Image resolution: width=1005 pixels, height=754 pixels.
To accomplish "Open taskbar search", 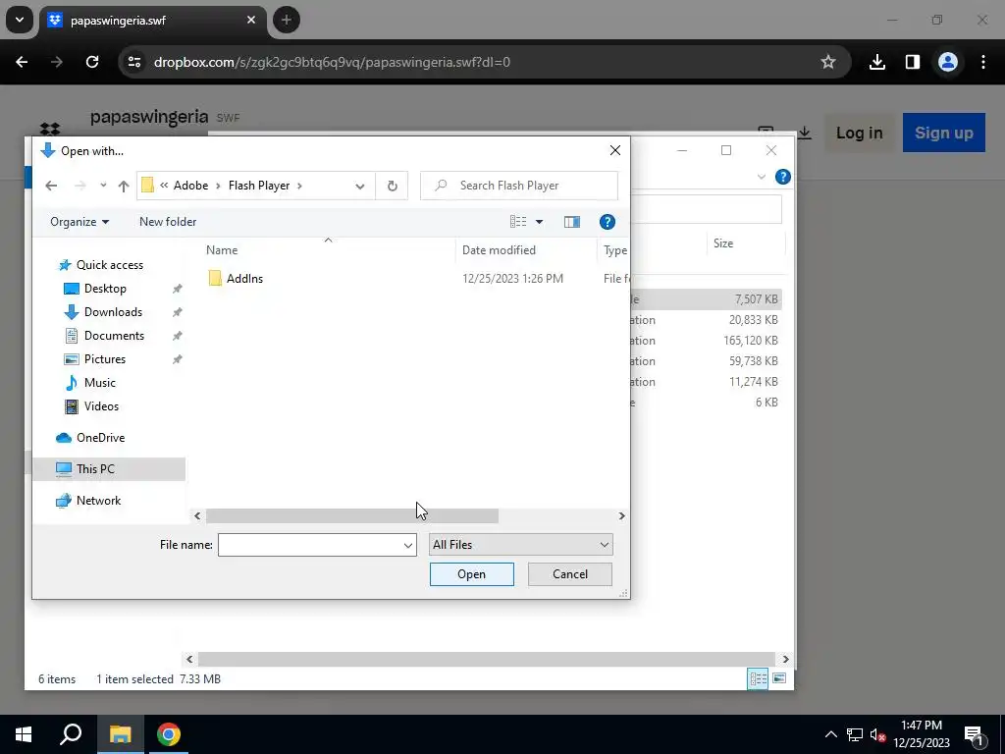I will (71, 734).
